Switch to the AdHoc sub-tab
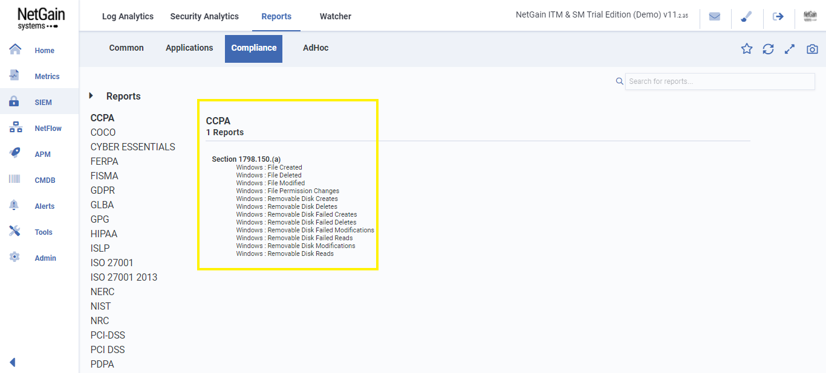This screenshot has height=373, width=826. (x=316, y=48)
